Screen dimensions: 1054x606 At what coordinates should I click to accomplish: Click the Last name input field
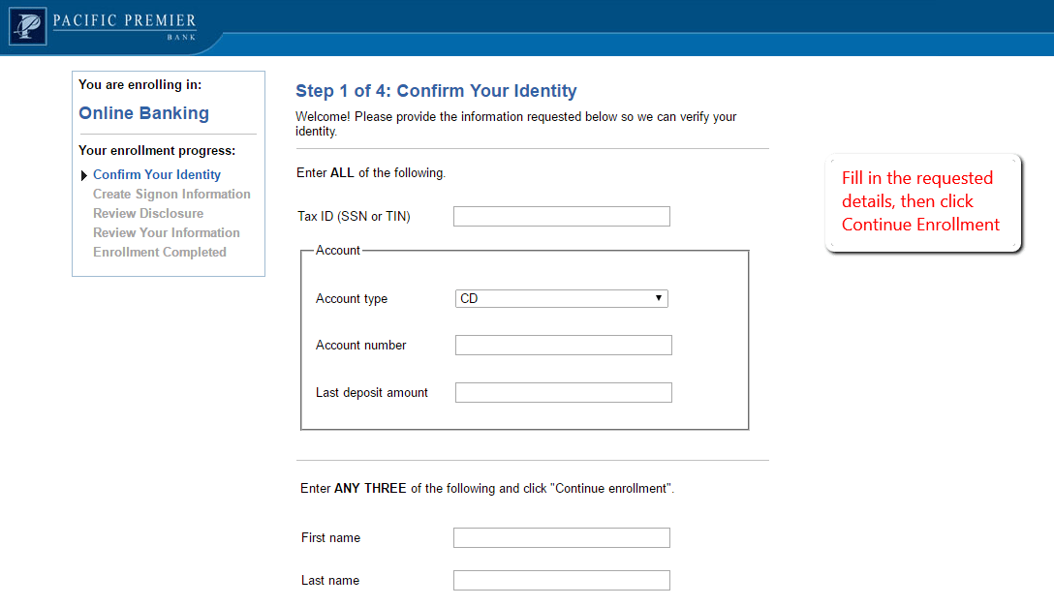pyautogui.click(x=561, y=580)
